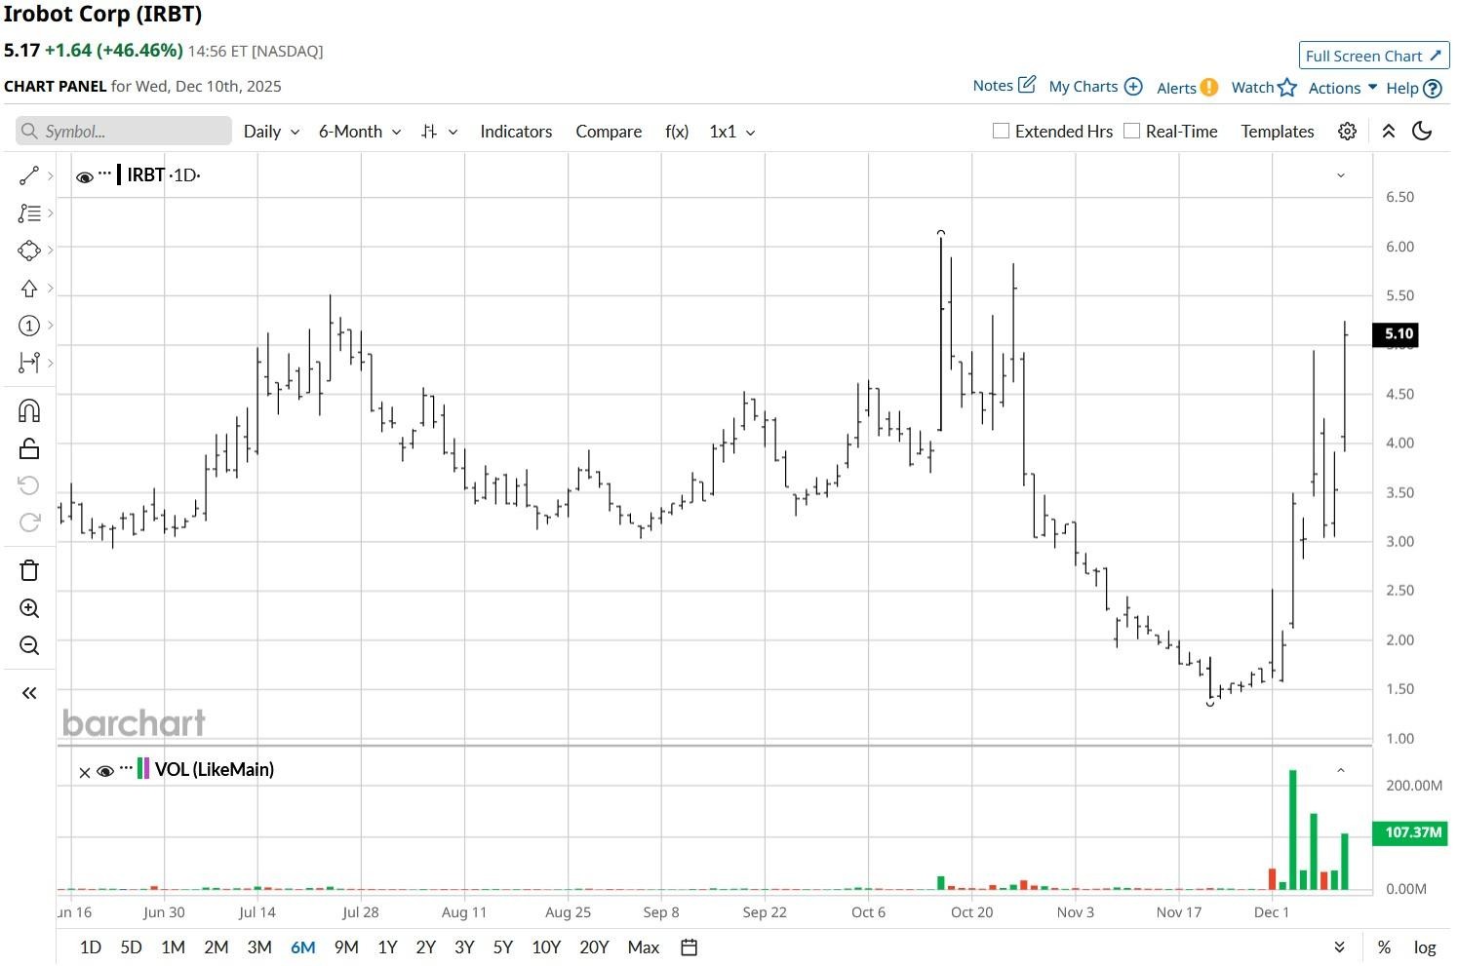Select the measure range tool

(29, 363)
